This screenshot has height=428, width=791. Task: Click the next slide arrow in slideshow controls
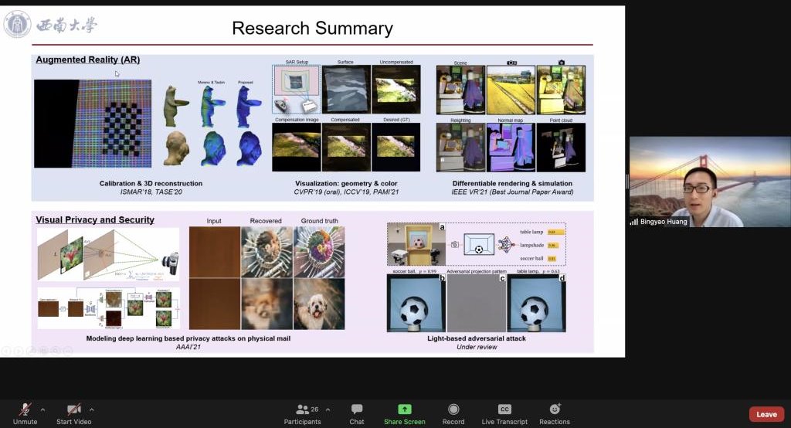[19, 352]
